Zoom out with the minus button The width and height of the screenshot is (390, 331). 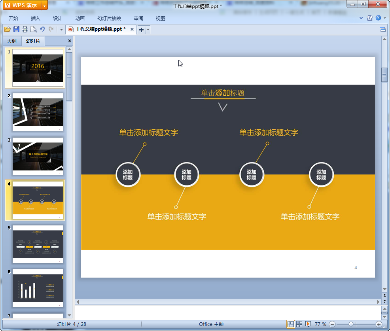tap(332, 324)
